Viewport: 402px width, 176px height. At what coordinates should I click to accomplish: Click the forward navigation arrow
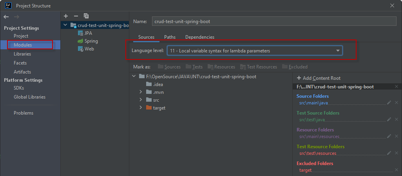pos(16,17)
